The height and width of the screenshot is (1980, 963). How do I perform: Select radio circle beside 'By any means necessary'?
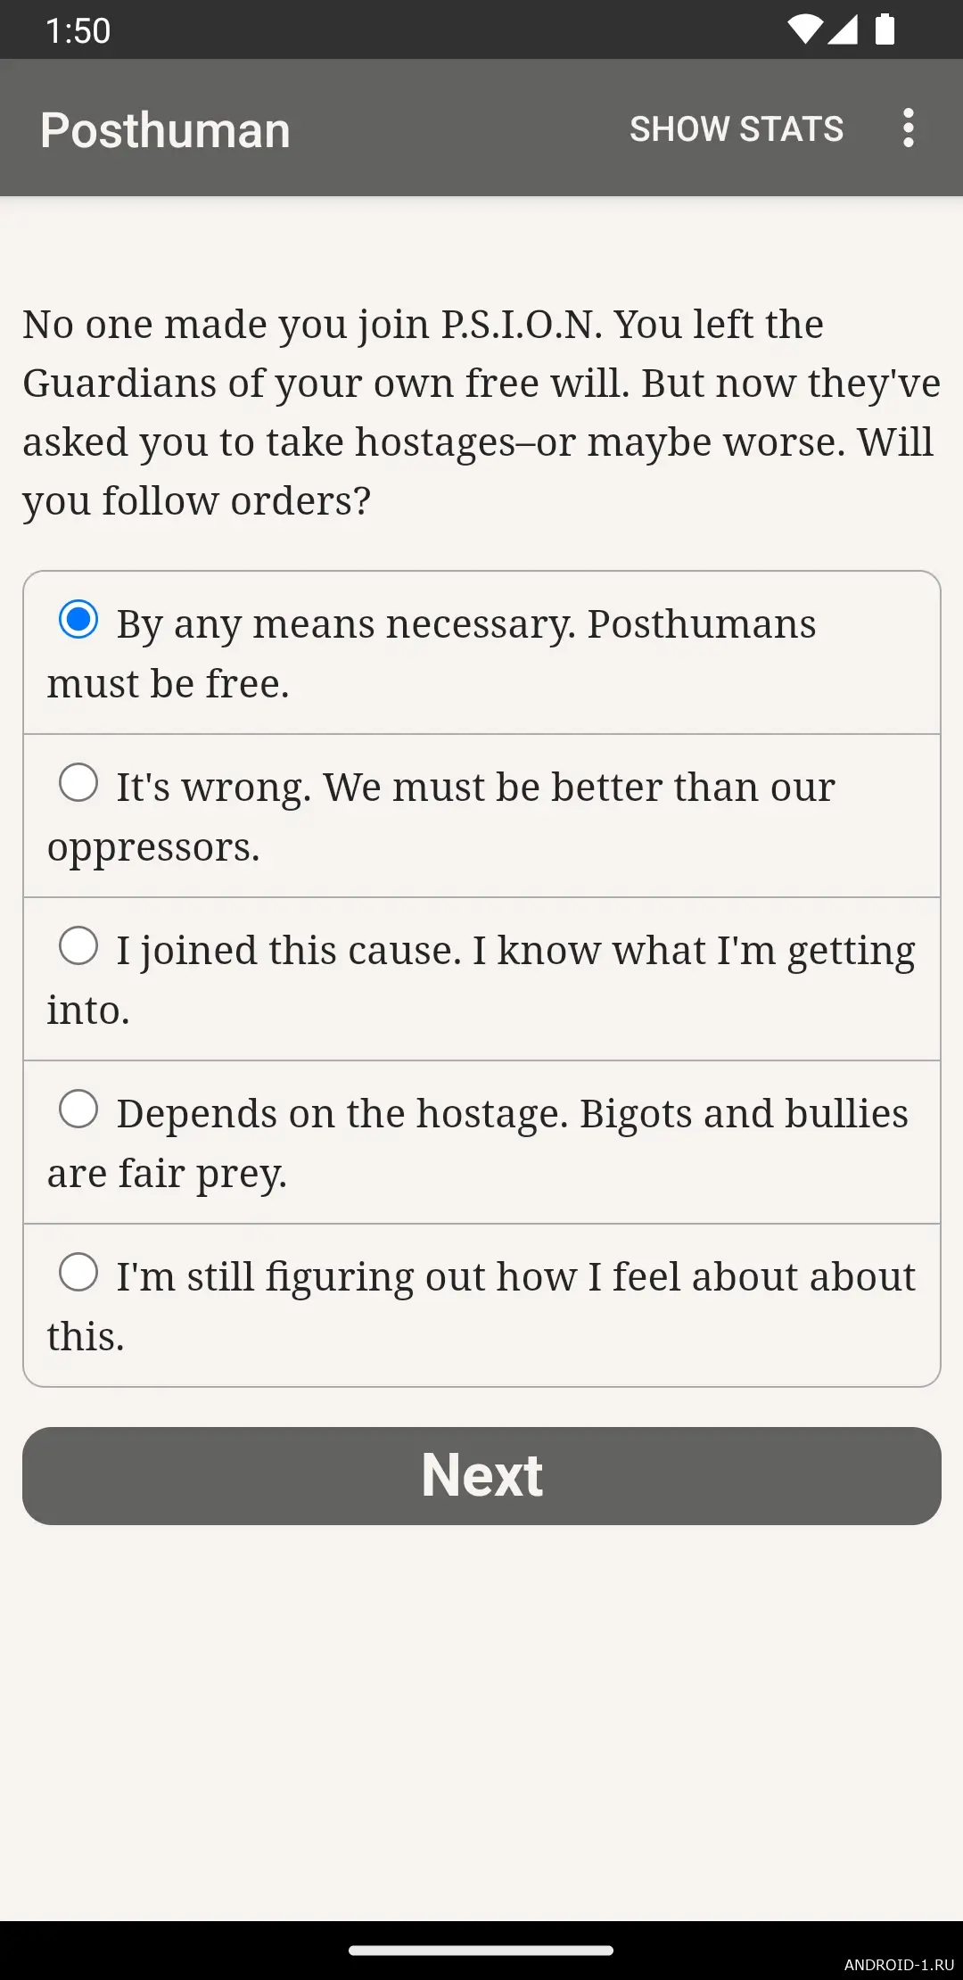78,619
